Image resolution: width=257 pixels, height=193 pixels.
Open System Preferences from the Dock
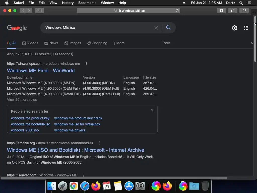coord(140,186)
